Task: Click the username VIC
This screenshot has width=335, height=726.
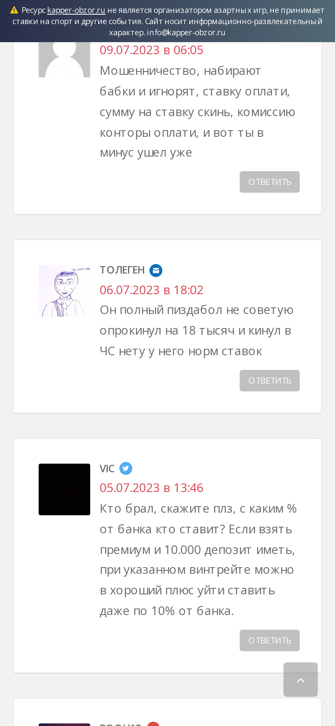Action: [x=107, y=469]
